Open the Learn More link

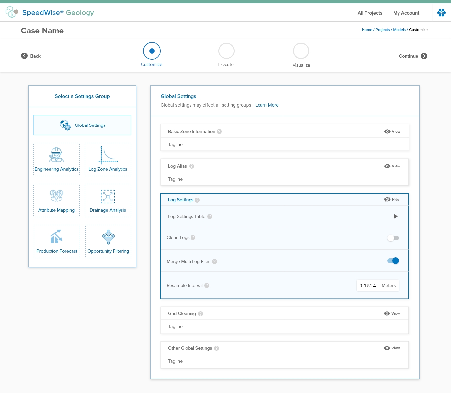(x=267, y=105)
